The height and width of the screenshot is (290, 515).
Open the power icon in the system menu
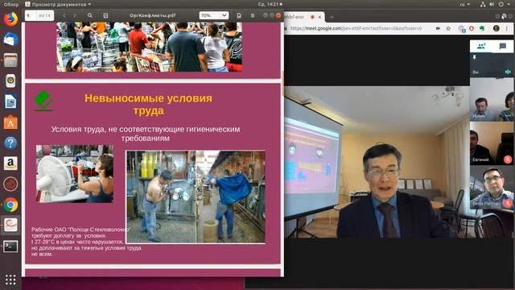coord(501,4)
